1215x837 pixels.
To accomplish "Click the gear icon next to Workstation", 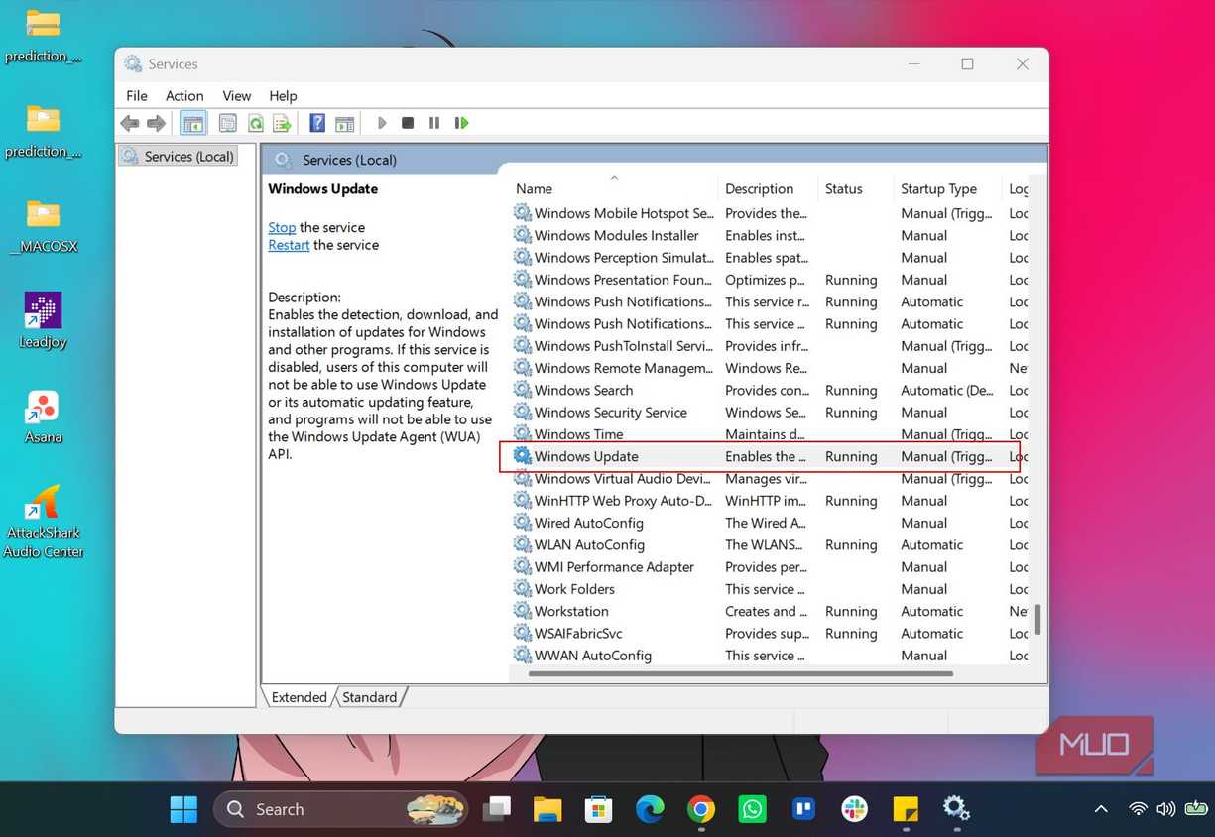I will [522, 611].
